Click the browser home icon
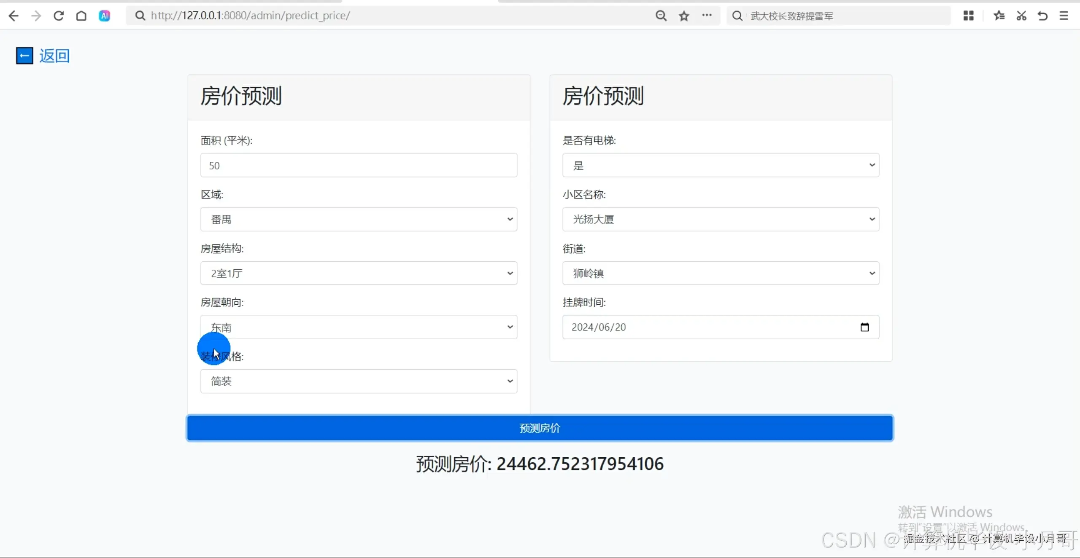The height and width of the screenshot is (558, 1080). [x=81, y=16]
